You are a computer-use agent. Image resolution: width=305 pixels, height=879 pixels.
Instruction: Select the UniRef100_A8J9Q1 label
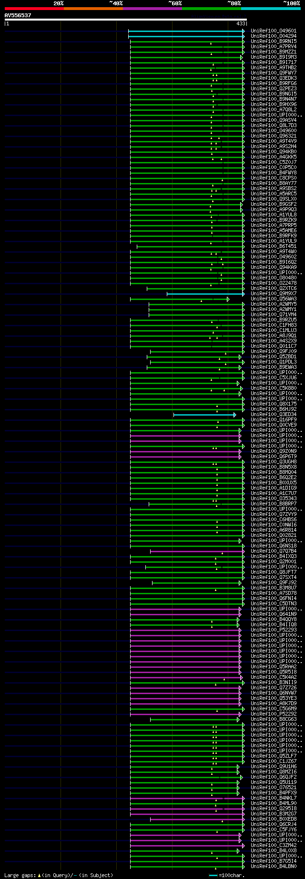point(274,336)
